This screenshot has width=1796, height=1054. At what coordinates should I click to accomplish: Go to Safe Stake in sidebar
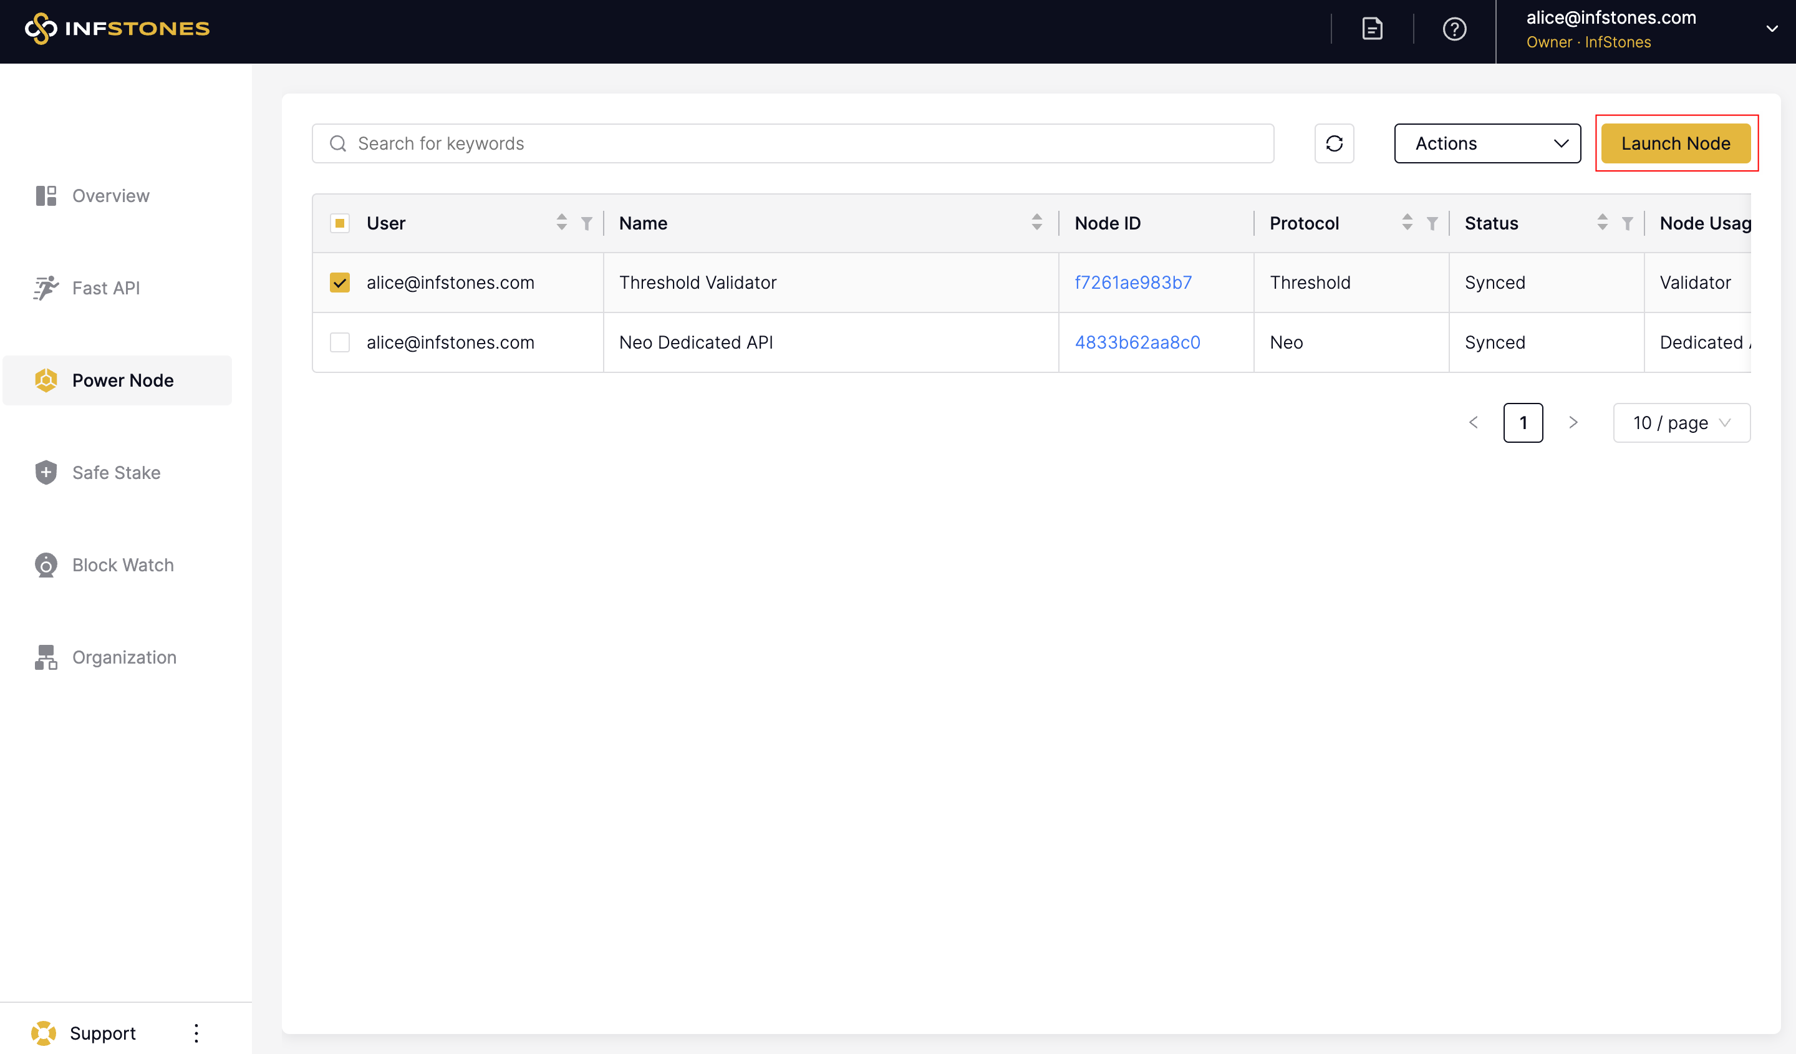click(116, 473)
